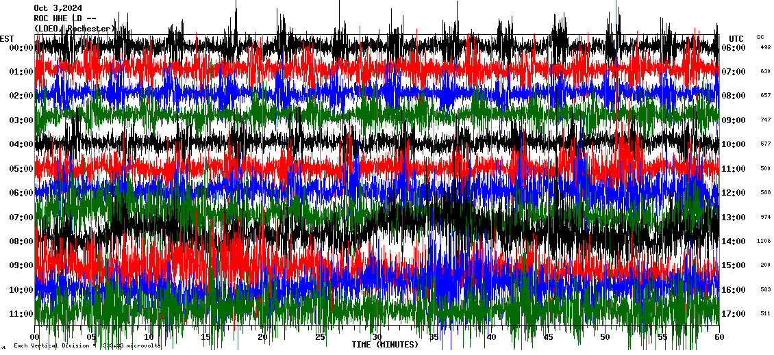Click minute axis tick label '45'
Viewport: 774px width, 355px height.
coord(548,337)
